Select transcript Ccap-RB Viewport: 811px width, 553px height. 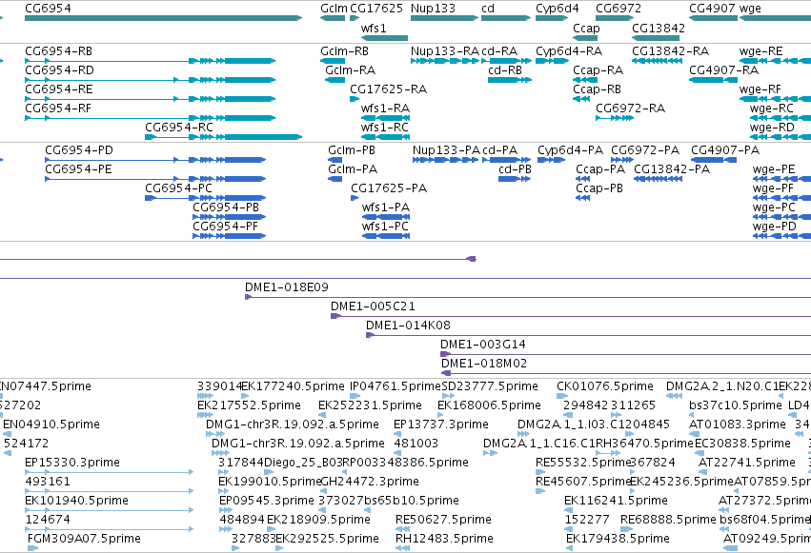point(581,99)
